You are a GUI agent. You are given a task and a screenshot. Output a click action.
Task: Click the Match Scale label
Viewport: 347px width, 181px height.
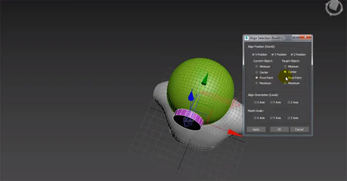[x=255, y=111]
